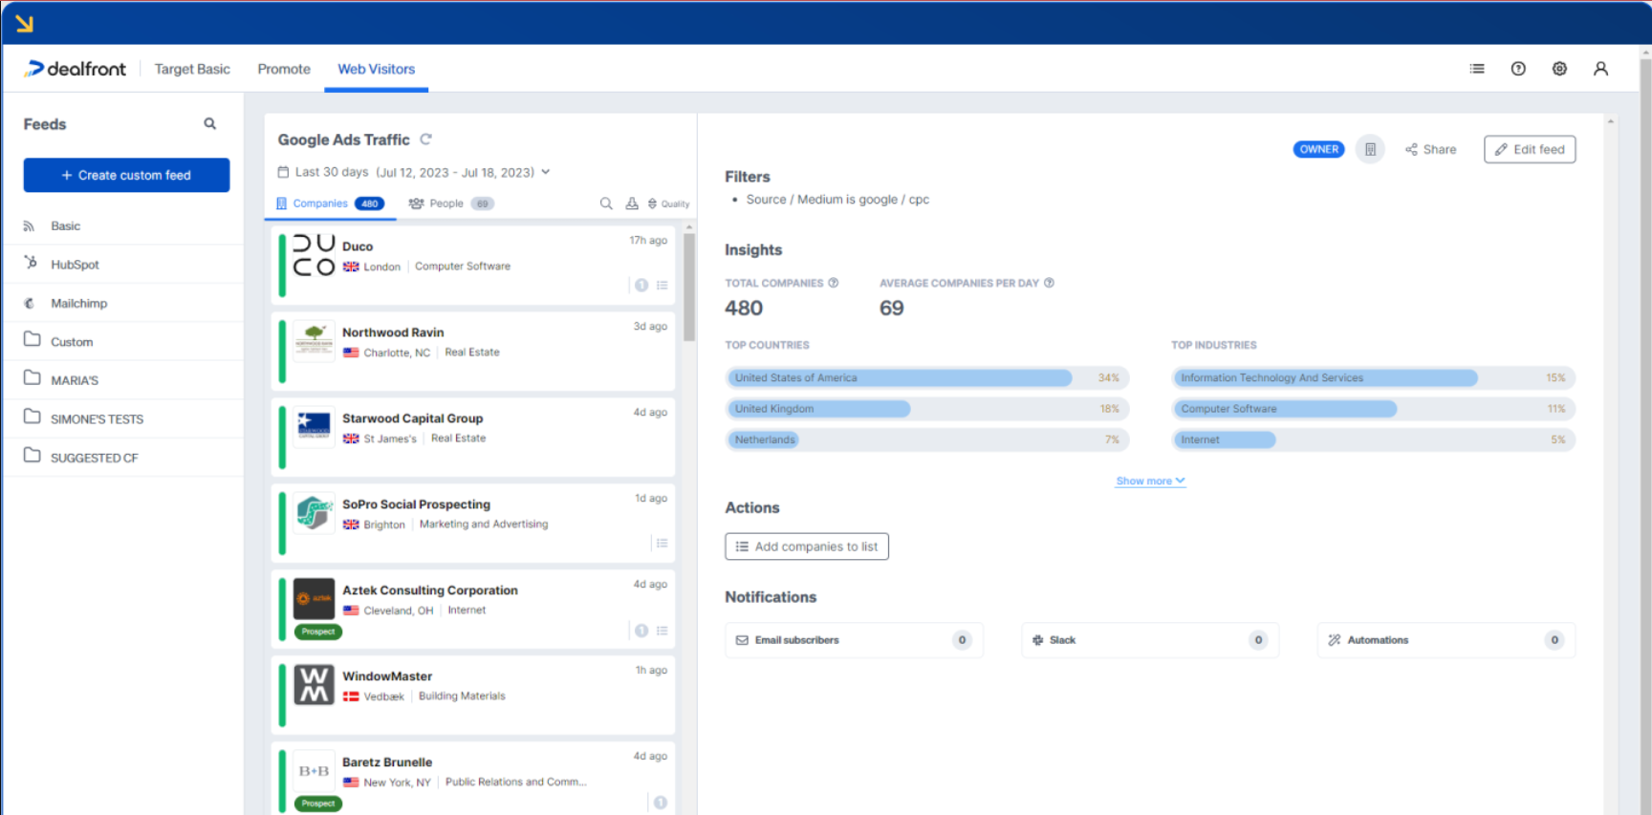Click the export icon beside Quality
This screenshot has width=1652, height=815.
632,204
